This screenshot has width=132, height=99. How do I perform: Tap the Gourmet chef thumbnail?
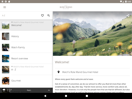click(x=6, y=81)
